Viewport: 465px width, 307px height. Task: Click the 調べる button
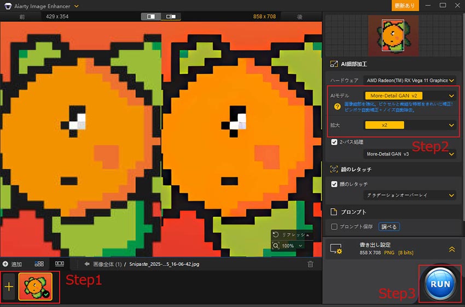[x=389, y=227]
